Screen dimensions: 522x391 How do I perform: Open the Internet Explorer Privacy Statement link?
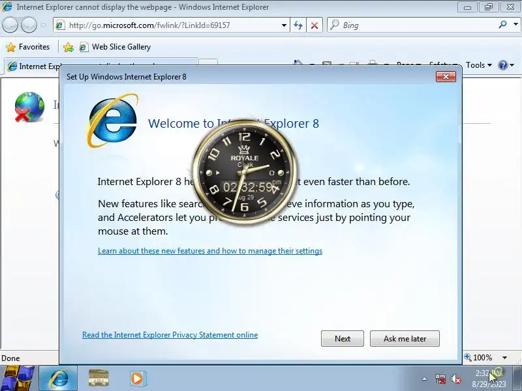click(x=170, y=335)
